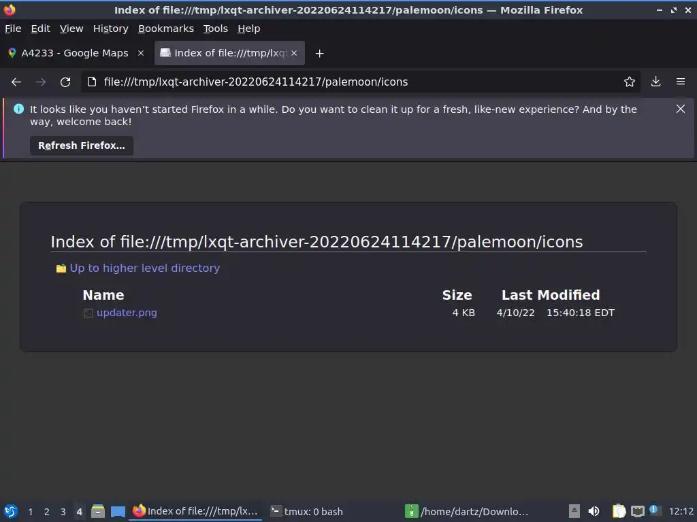Switch to the Firefox window in the taskbar
Viewport: 697px width, 522px height.
pos(195,511)
